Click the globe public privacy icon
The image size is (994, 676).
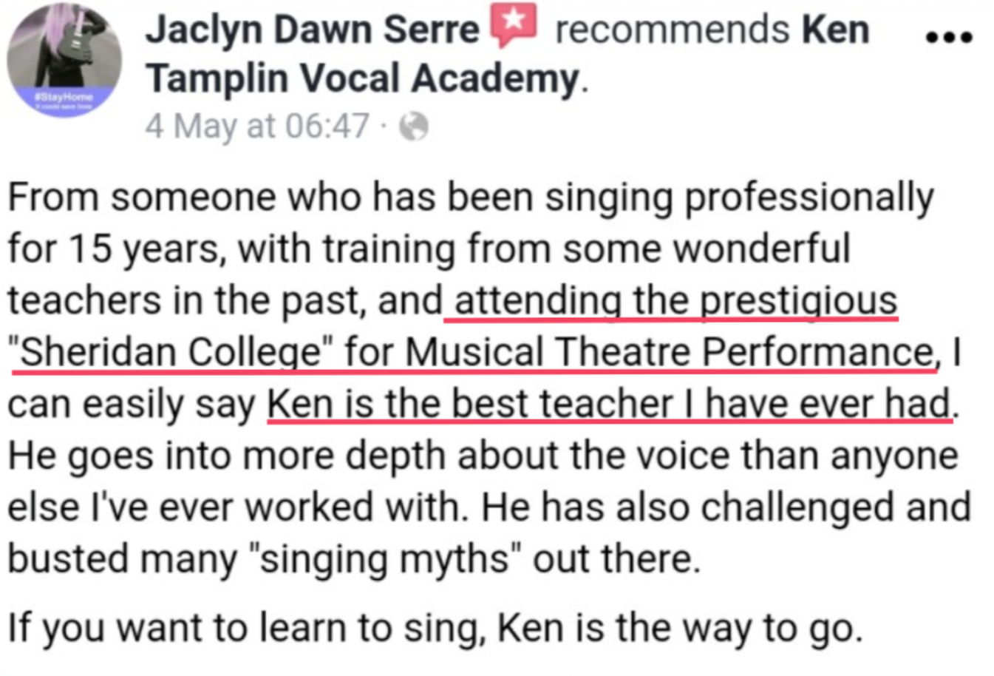(x=414, y=126)
